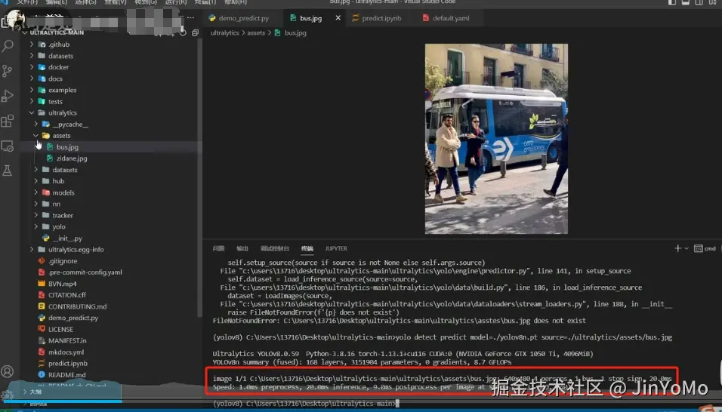Open the 终端 panel tab
Viewport: 722px width, 412px height.
coord(307,248)
